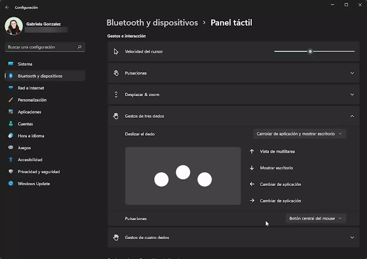
Task: Expand the Desplazar & zoom chevron
Action: (352, 94)
